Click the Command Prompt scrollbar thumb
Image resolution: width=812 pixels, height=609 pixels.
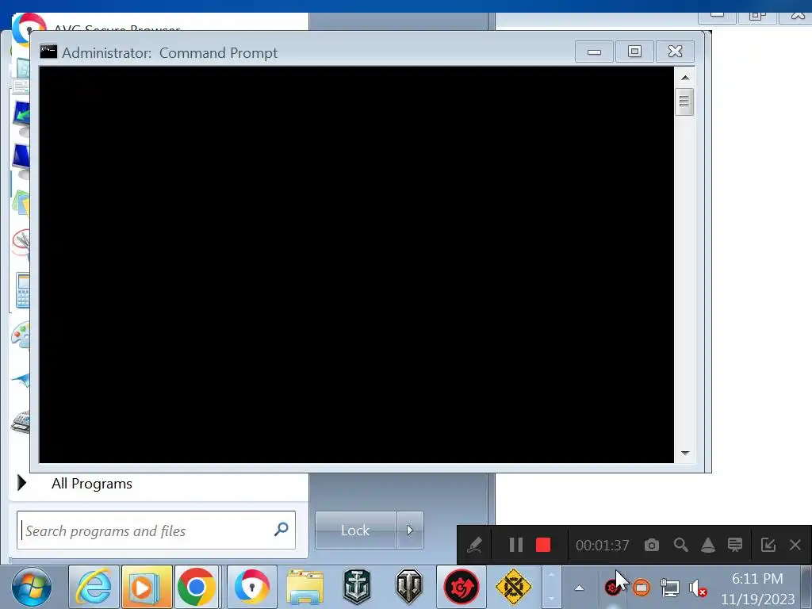point(684,102)
